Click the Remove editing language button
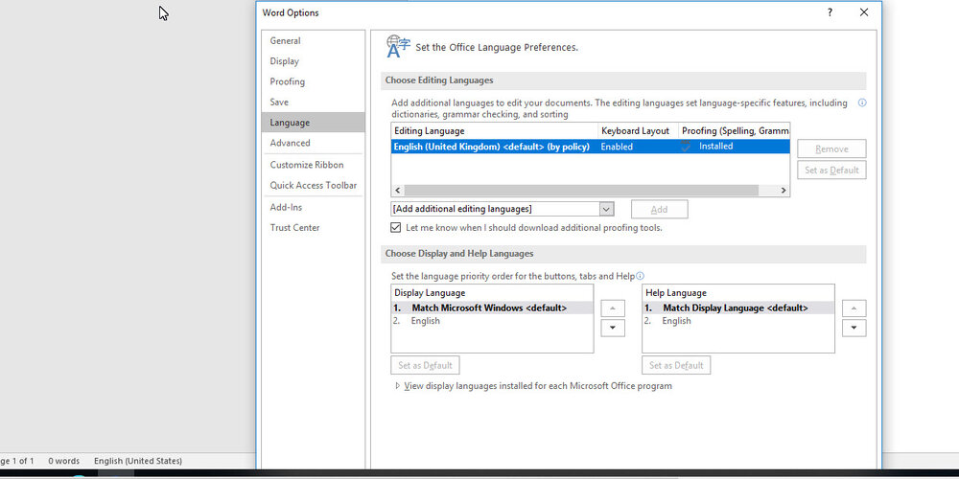 pos(831,149)
